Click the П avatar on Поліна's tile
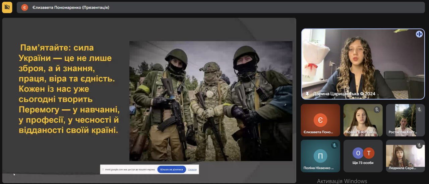Image resolution: width=429 pixels, height=184 pixels. coord(320,156)
